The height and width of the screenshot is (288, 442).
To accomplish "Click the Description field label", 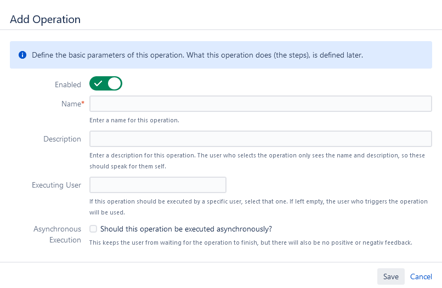I will pyautogui.click(x=63, y=139).
